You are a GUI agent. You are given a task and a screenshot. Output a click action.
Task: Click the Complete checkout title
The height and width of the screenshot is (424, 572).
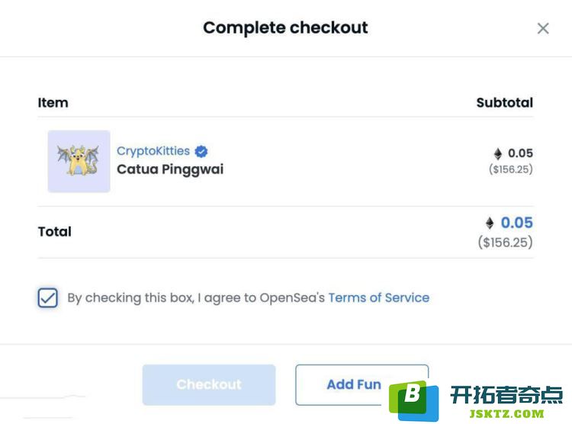pyautogui.click(x=286, y=28)
